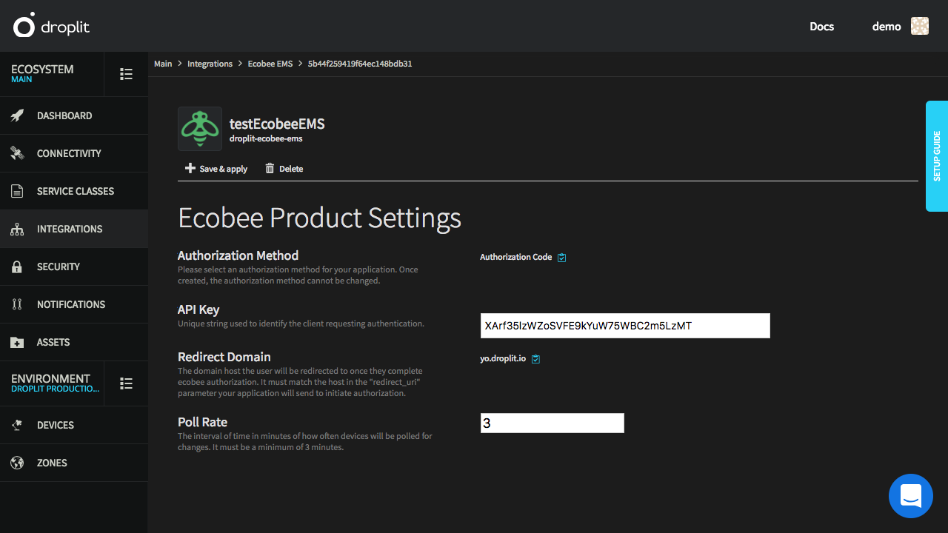
Task: Click the Poll Rate input field
Action: [553, 423]
